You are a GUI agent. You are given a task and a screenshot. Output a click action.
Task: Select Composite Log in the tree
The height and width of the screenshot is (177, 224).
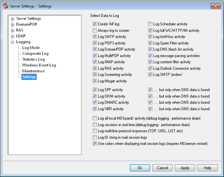[35, 54]
